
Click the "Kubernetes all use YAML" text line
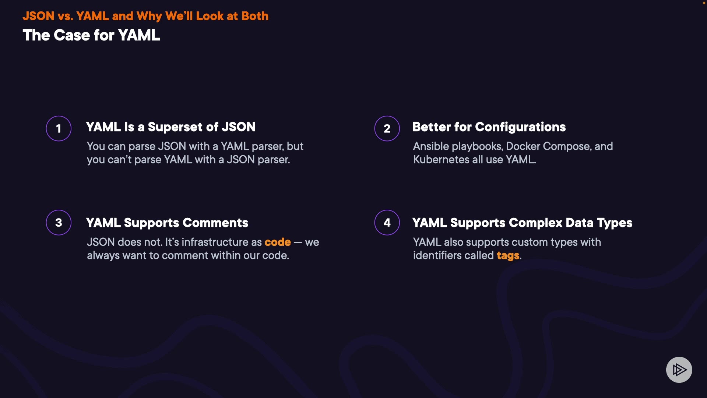[474, 160]
